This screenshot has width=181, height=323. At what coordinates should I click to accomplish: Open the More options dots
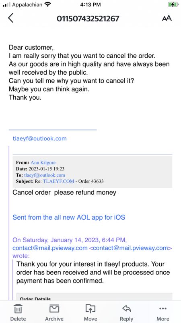point(163,308)
